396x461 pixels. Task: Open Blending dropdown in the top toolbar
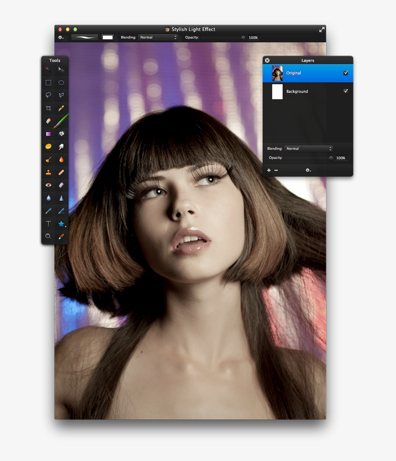click(158, 37)
